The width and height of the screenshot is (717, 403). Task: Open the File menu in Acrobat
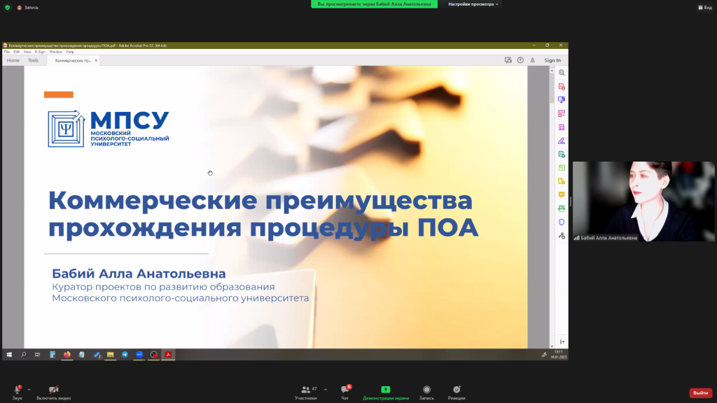(7, 52)
